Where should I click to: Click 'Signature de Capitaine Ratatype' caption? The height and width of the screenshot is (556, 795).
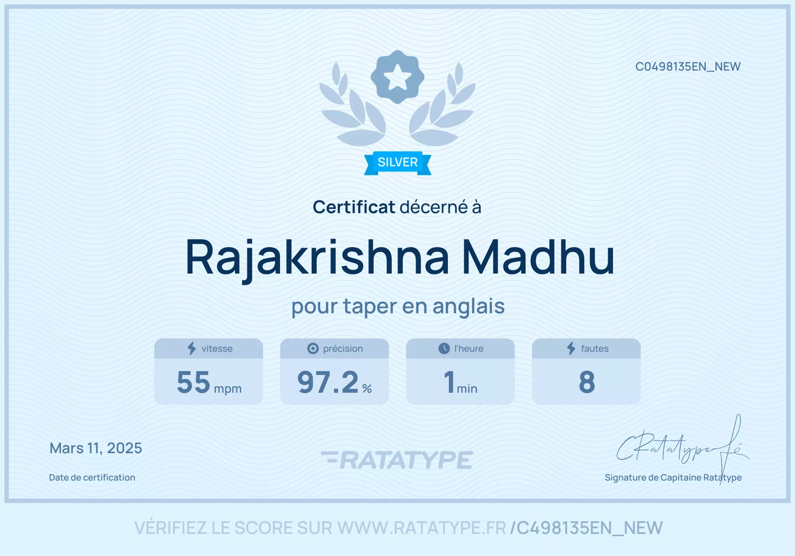coord(673,477)
